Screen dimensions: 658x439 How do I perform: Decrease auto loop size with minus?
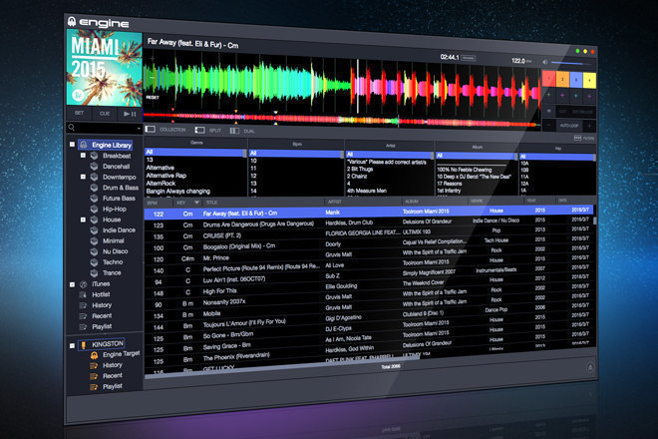point(548,125)
